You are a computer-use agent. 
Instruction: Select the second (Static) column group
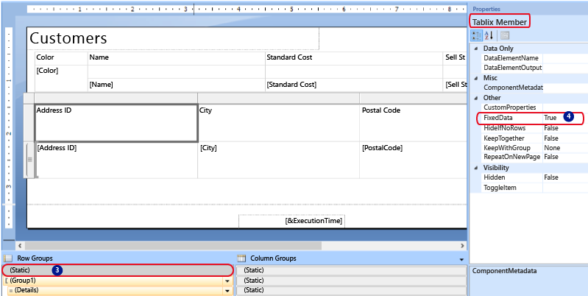(x=351, y=281)
